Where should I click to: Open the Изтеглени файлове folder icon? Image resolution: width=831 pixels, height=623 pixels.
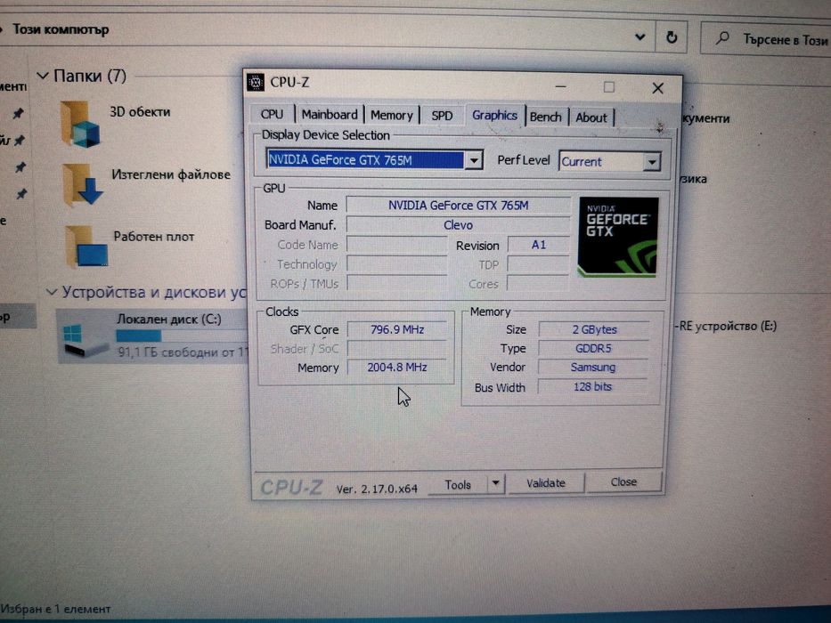(82, 185)
